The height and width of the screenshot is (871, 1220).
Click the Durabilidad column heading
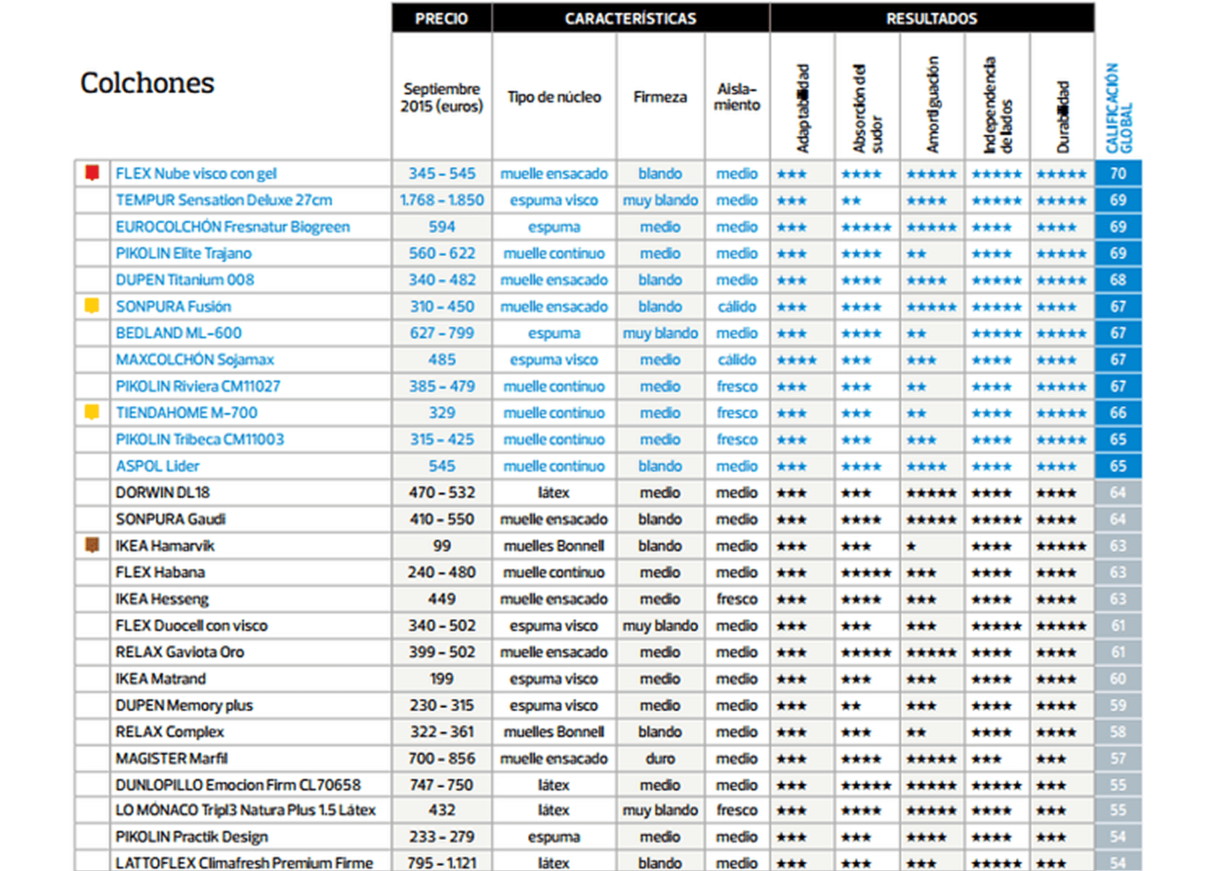[x=1063, y=117]
